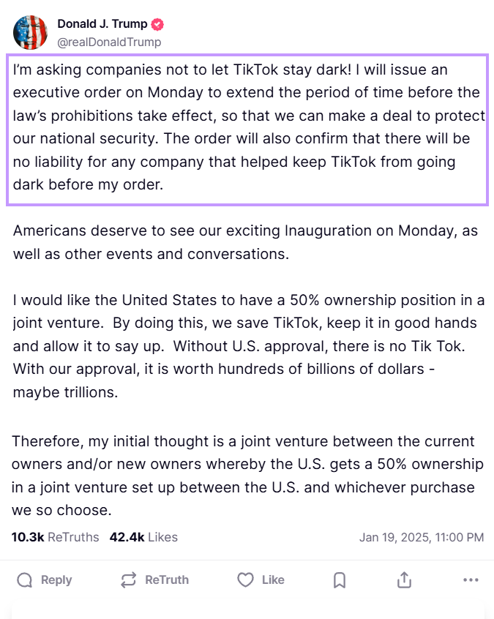Click the paragraph beginning 'Therefore, my initial thought'
The image size is (494, 619).
pos(247,476)
